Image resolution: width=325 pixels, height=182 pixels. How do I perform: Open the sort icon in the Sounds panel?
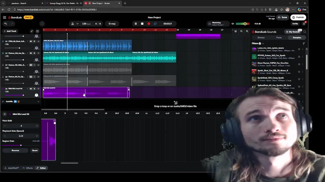pyautogui.click(x=304, y=43)
